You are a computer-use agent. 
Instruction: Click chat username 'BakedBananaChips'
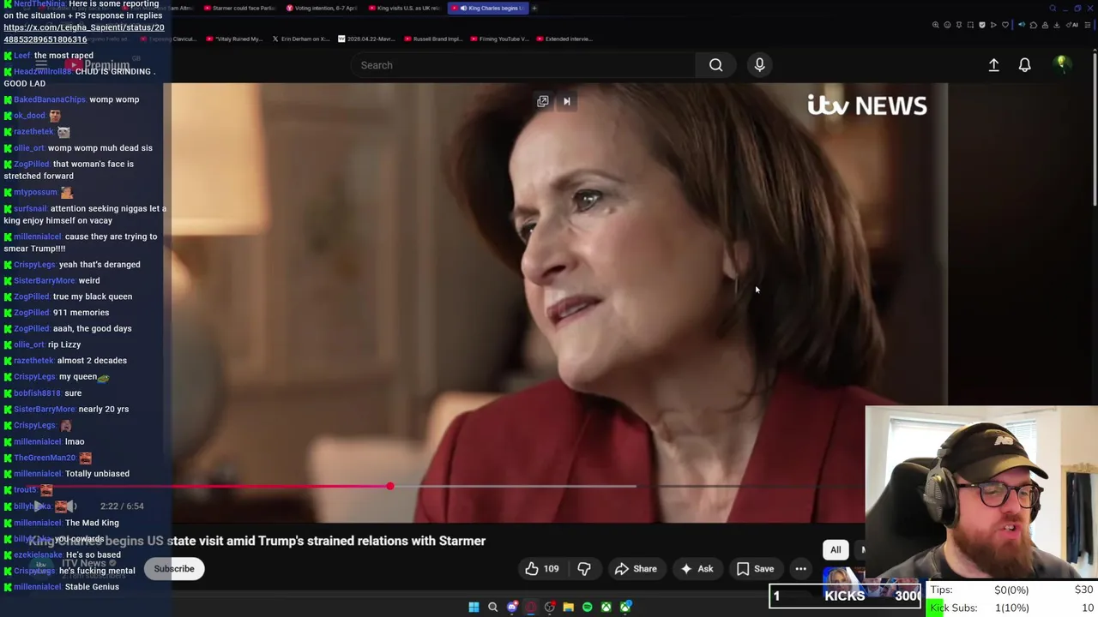[50, 99]
